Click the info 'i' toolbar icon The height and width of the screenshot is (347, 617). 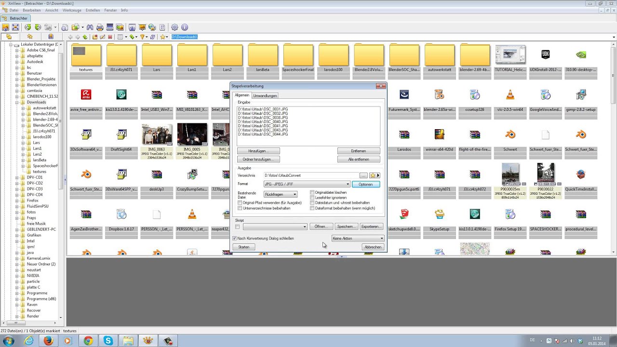point(184,27)
